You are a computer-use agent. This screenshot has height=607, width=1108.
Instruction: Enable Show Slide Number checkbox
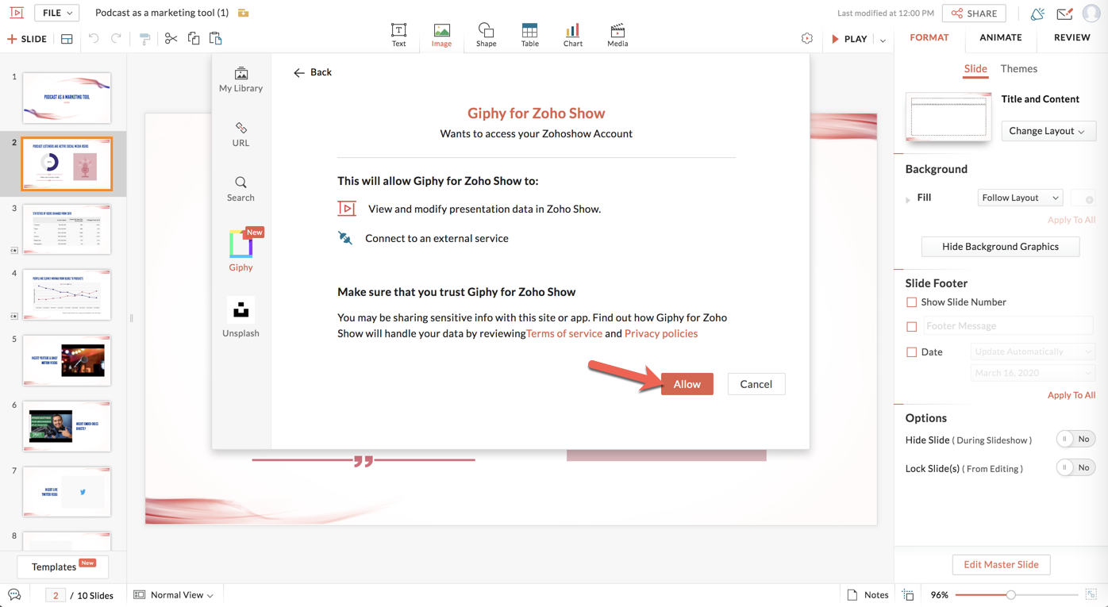pos(911,302)
